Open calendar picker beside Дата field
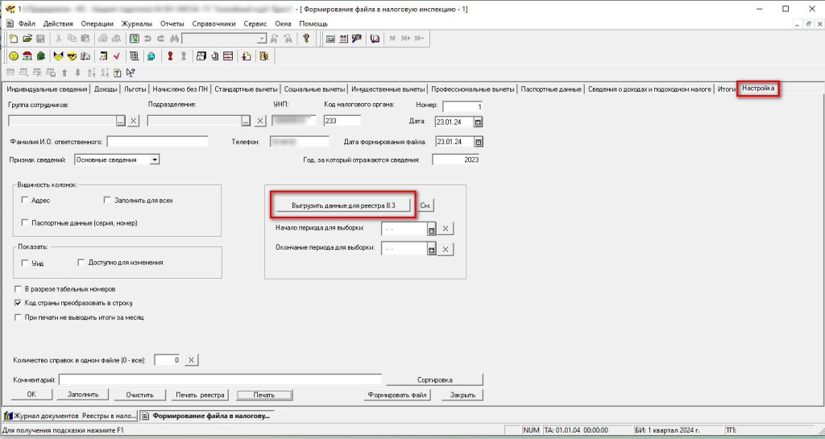825x439 pixels. [x=478, y=122]
